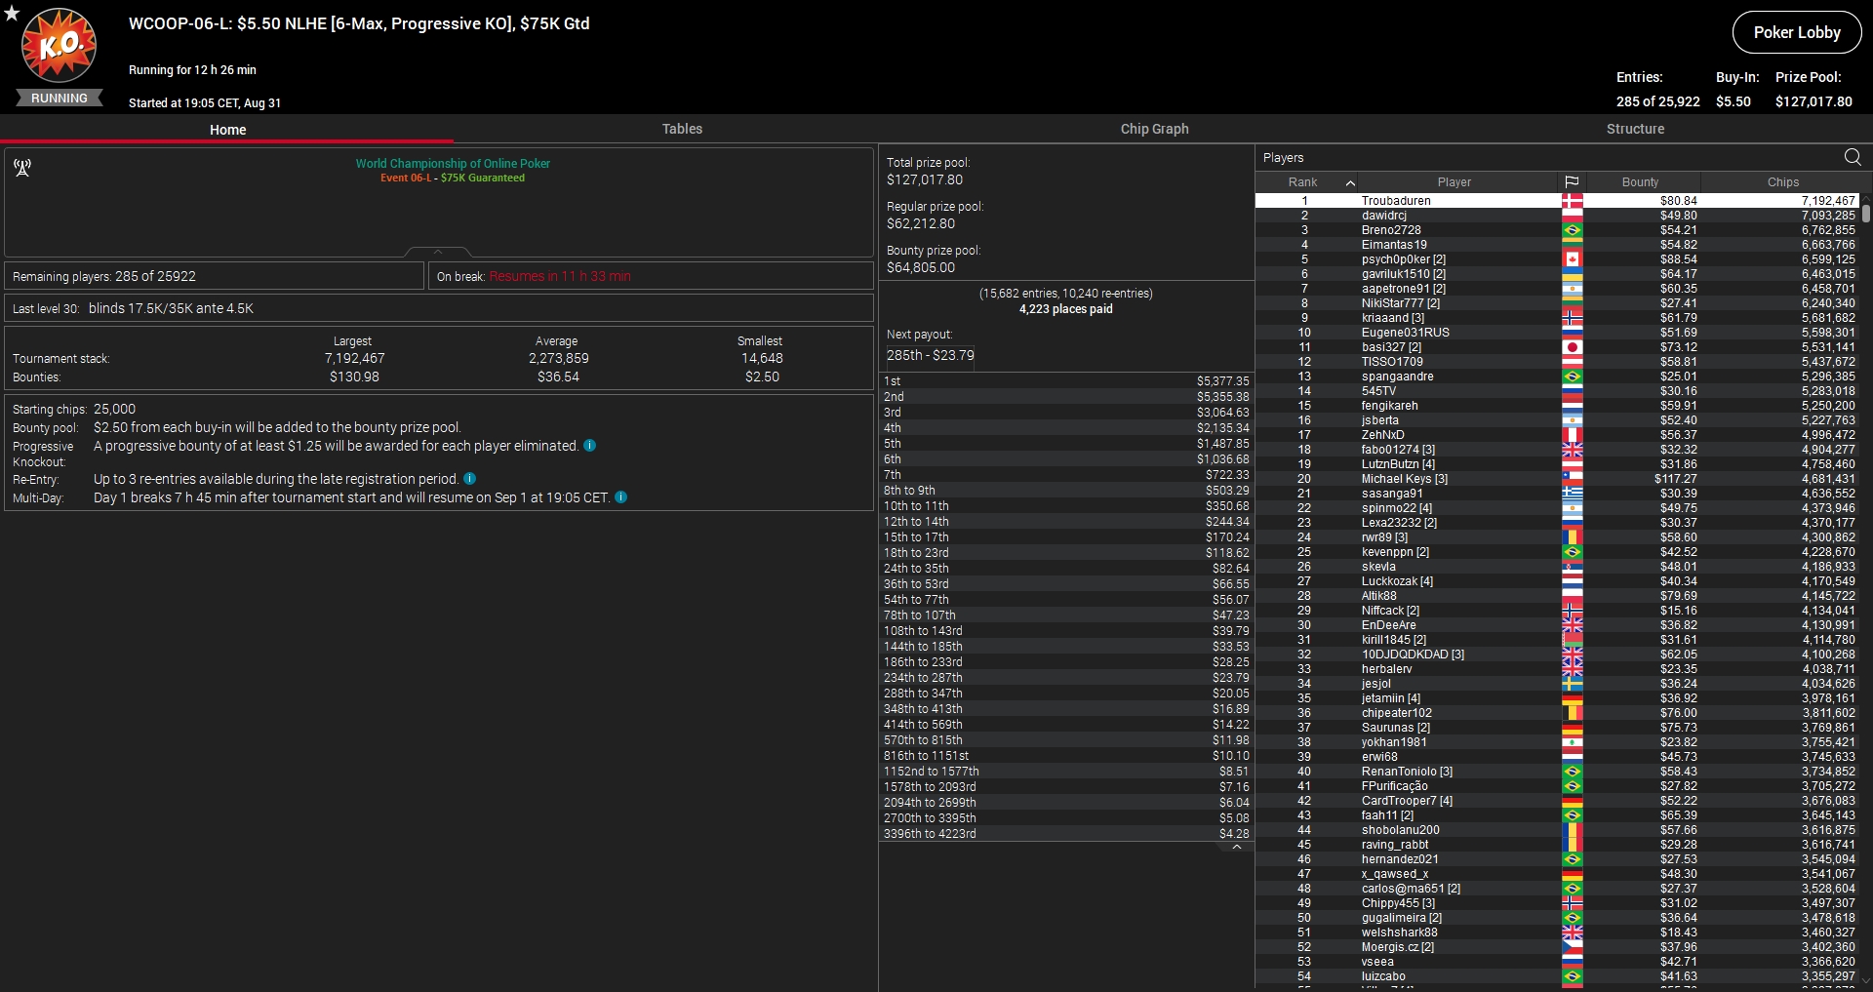Click info icon beside progressive knockout text

click(x=590, y=446)
